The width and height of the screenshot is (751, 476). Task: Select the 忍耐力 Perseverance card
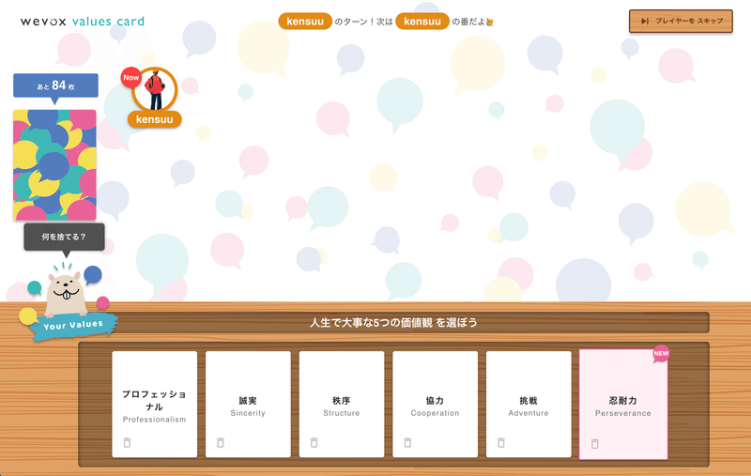click(623, 405)
